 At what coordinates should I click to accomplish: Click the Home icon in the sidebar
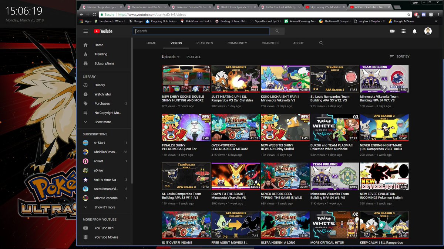point(86,45)
